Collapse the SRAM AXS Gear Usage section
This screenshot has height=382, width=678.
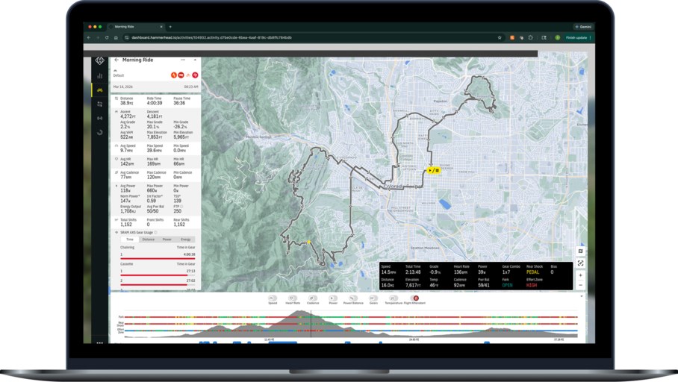pos(116,233)
